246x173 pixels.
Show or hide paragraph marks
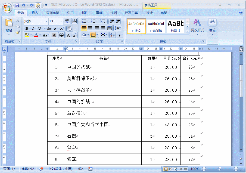[120, 35]
